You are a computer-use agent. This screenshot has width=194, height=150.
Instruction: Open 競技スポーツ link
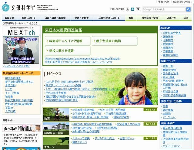[80, 142]
